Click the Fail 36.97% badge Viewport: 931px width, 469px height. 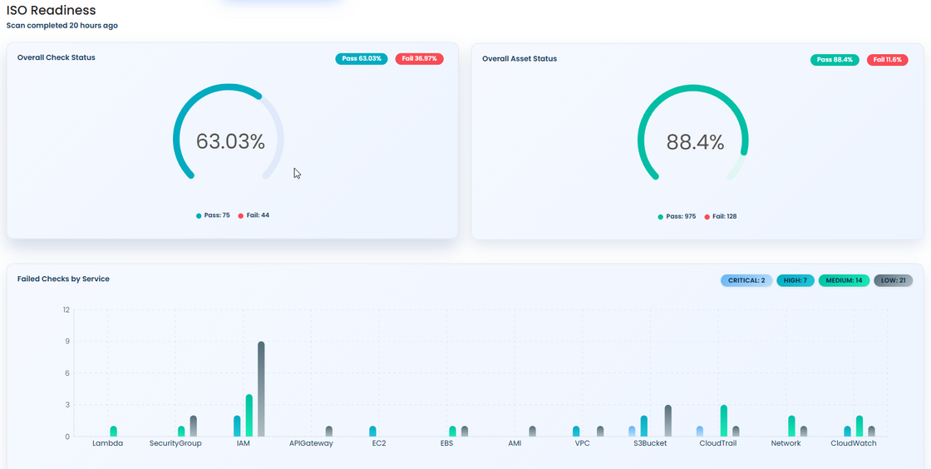click(419, 59)
